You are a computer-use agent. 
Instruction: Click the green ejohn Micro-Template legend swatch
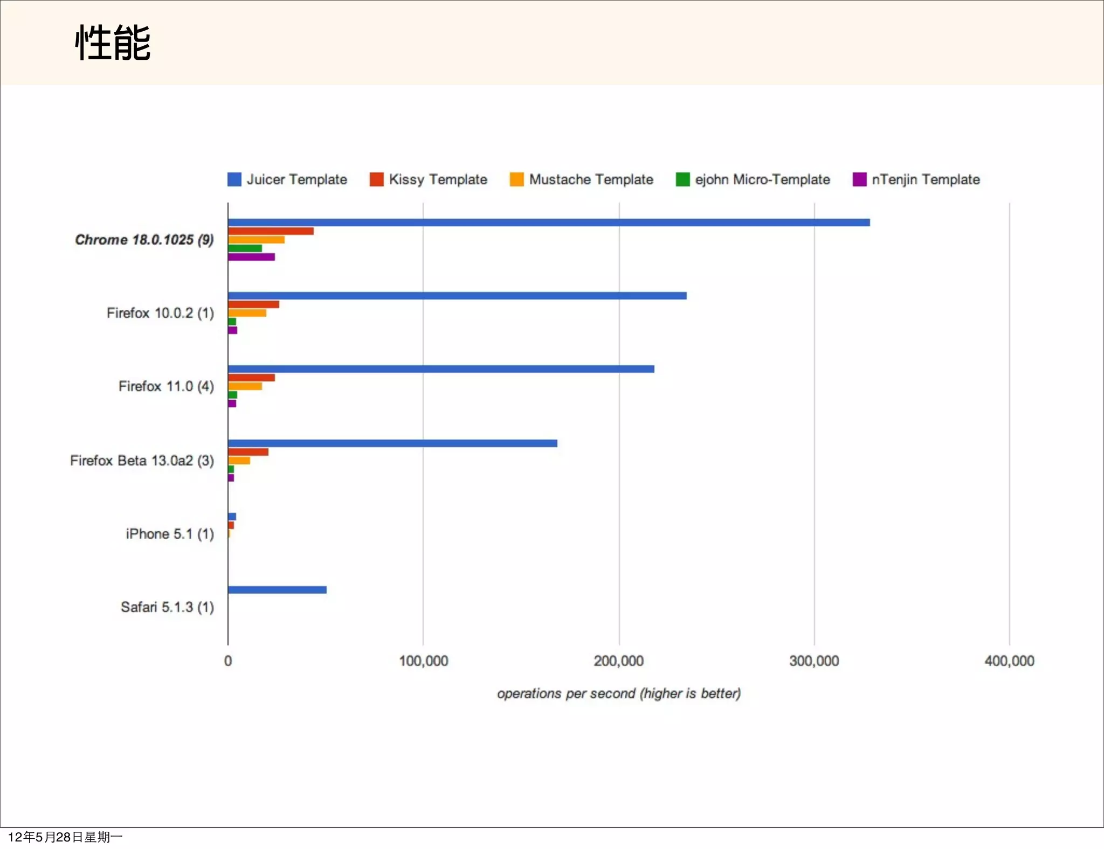(x=682, y=179)
